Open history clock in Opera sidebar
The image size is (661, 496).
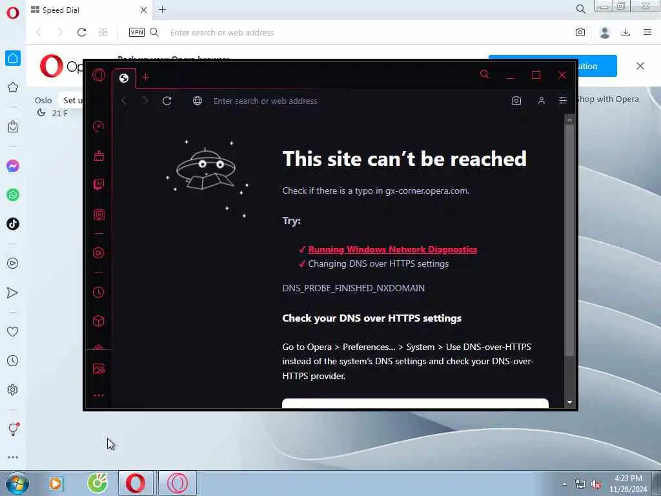pyautogui.click(x=13, y=360)
